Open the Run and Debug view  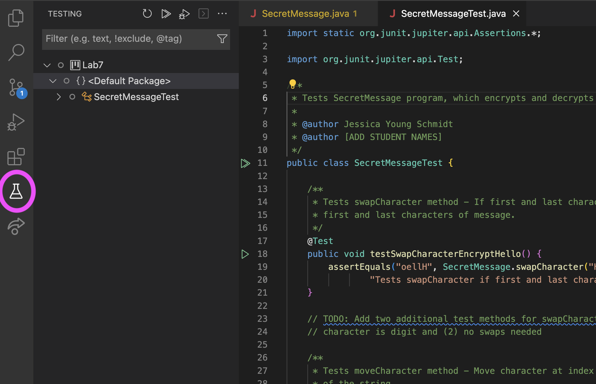[x=16, y=122]
